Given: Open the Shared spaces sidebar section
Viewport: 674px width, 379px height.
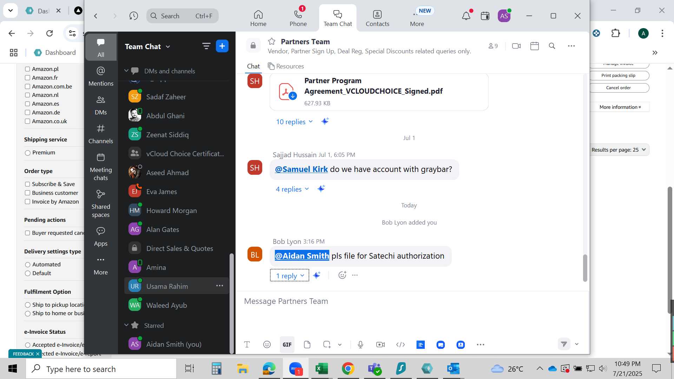Looking at the screenshot, I should click(101, 204).
